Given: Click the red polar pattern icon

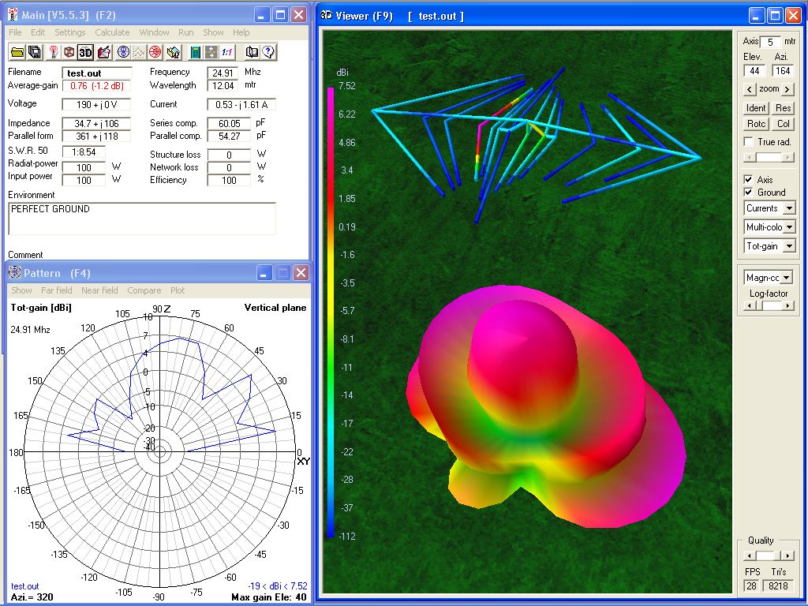Looking at the screenshot, I should [x=155, y=52].
